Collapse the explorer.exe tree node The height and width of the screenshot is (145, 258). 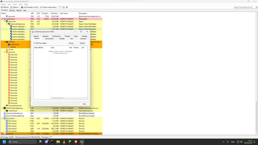pyautogui.click(x=3, y=19)
